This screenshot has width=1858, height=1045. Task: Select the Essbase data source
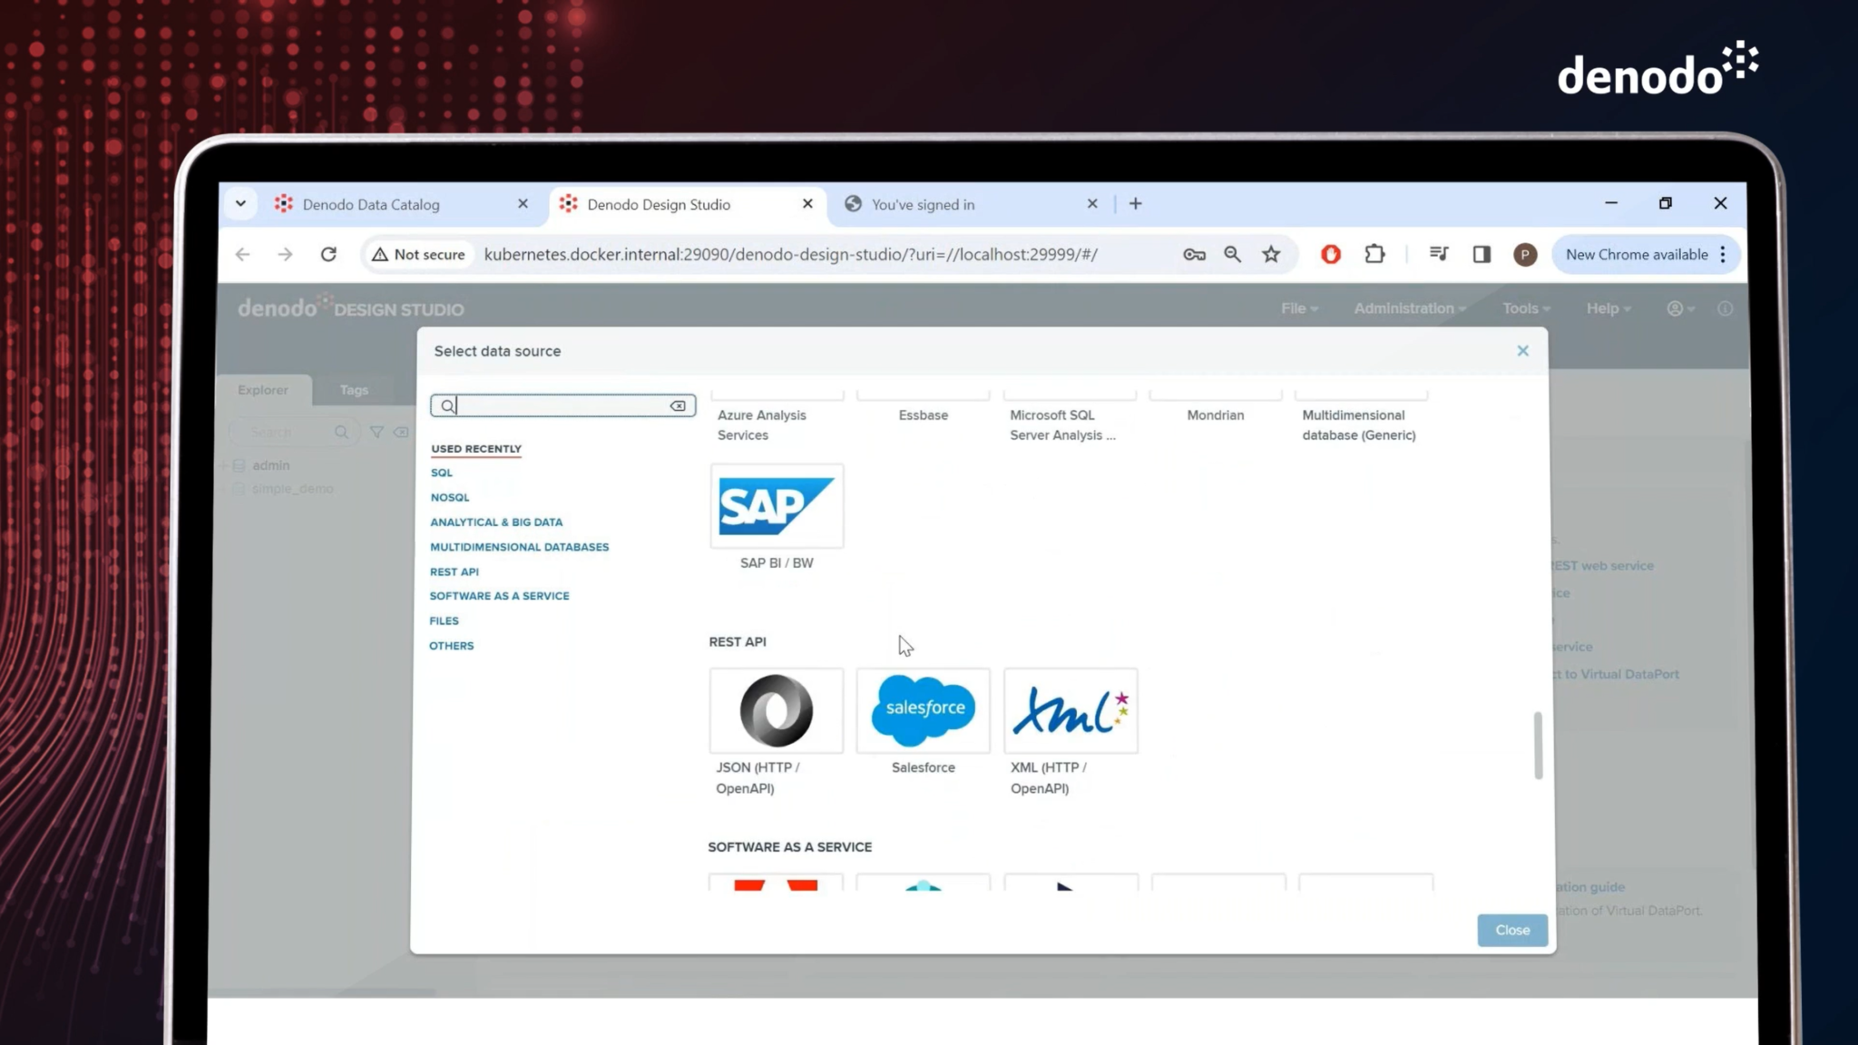click(x=923, y=415)
